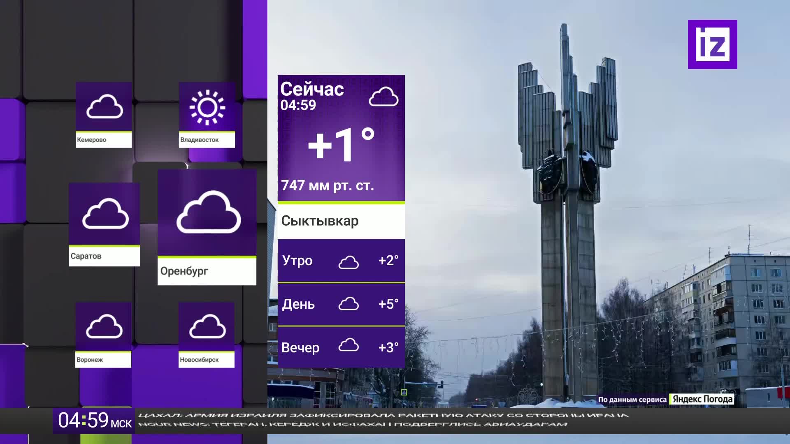Screen dimensions: 790x444
Task: Click the iz channel logo
Action: tap(712, 44)
